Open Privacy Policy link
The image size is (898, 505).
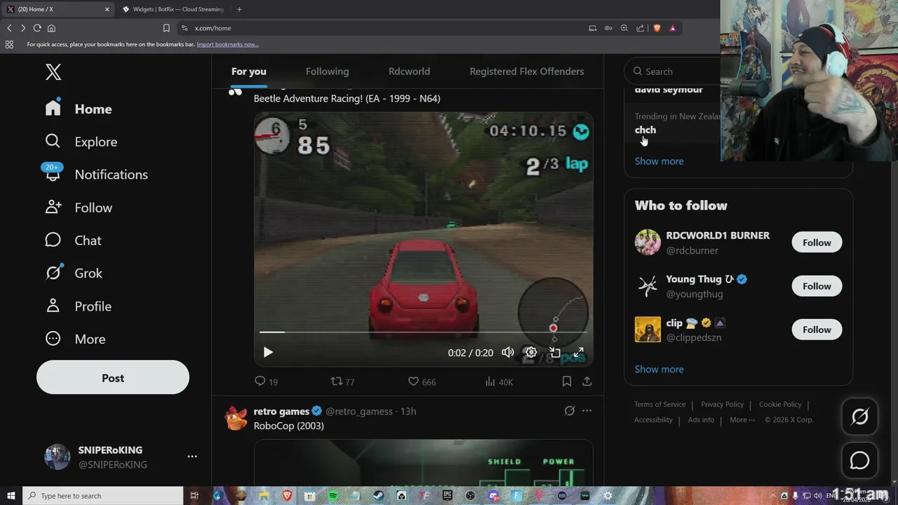point(722,404)
